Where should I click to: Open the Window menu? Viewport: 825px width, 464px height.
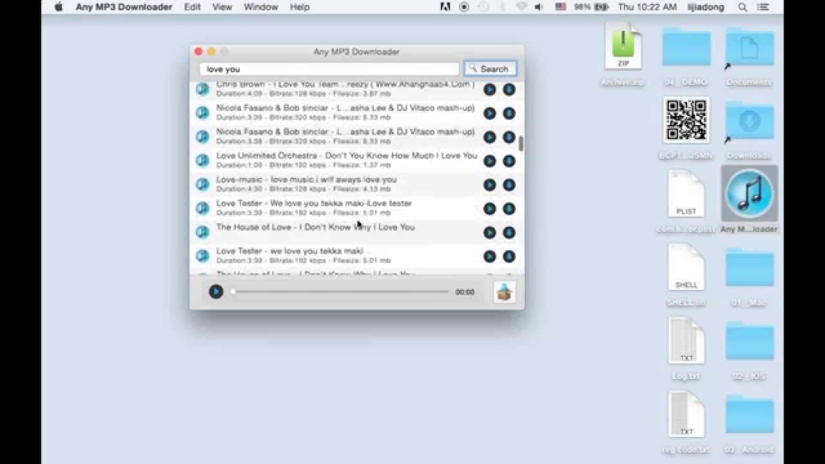pyautogui.click(x=261, y=7)
